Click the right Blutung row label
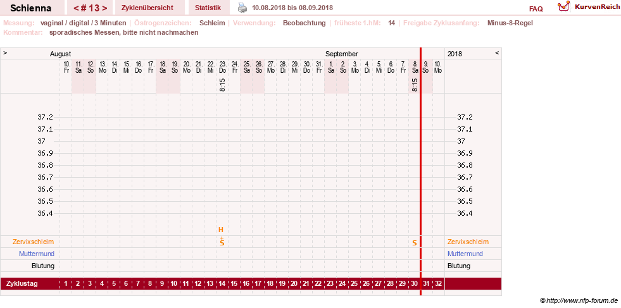 coord(458,266)
